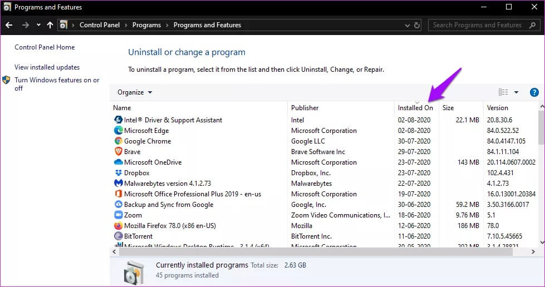
Task: Open the Organize dropdown menu
Action: 135,92
